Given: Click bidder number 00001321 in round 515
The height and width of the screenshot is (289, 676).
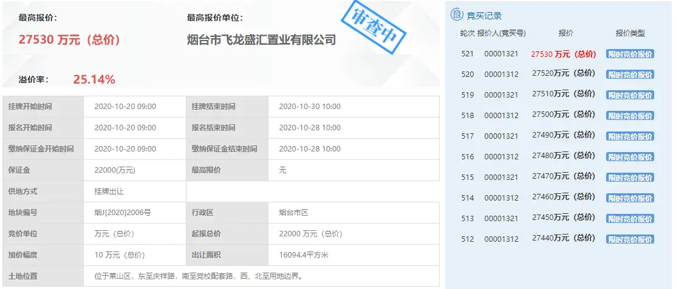Looking at the screenshot, I should (x=502, y=178).
